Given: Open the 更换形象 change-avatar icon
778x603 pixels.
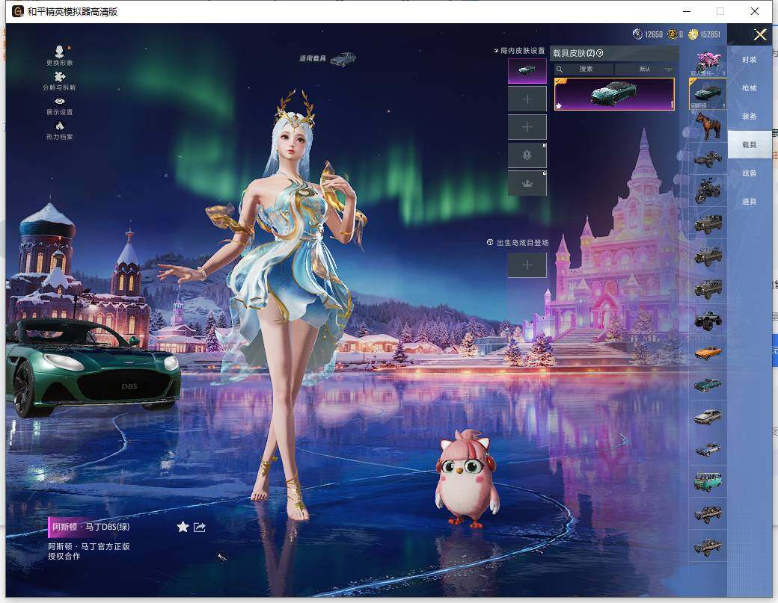Looking at the screenshot, I should (60, 52).
